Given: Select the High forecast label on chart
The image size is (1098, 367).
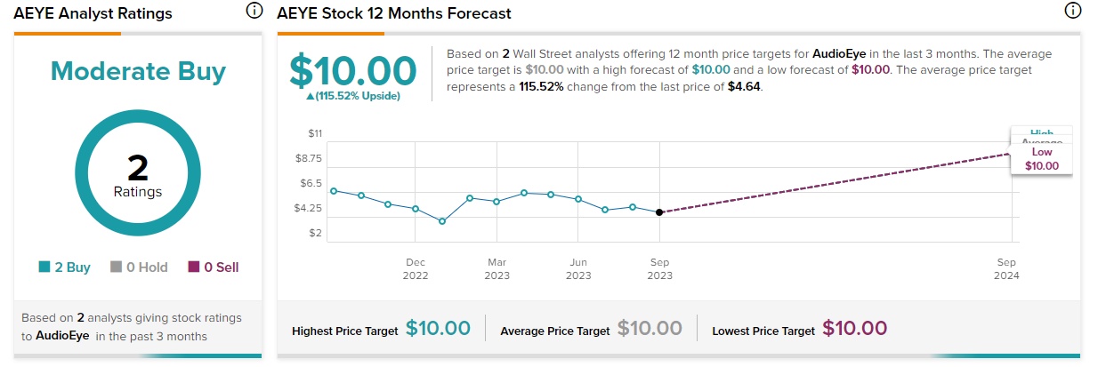Looking at the screenshot, I should (x=1041, y=132).
